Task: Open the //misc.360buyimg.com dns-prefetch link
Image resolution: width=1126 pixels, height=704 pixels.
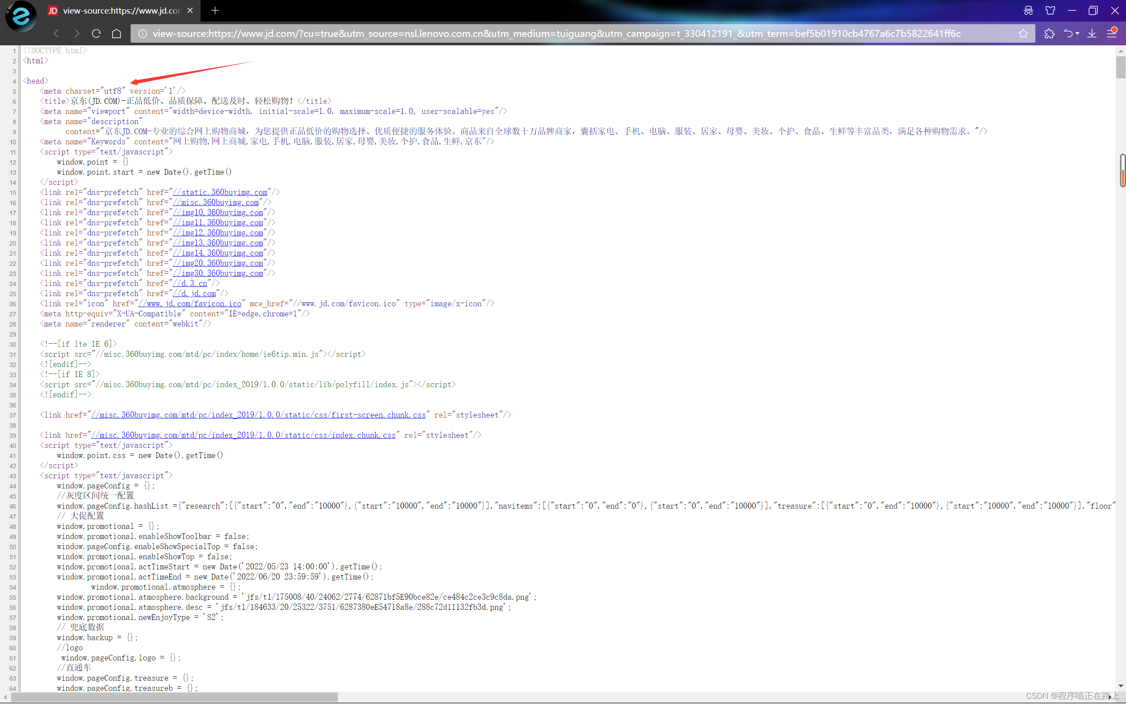Action: (216, 202)
